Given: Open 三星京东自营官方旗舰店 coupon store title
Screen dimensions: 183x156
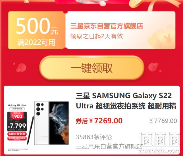Looking at the screenshot, I should pyautogui.click(x=107, y=26).
